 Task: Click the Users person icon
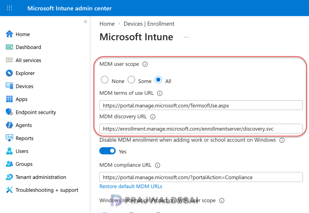(9, 151)
